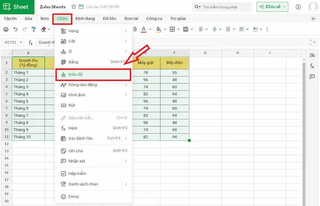
Task: Collapse the toolbar with the chevron up
Action: [x=313, y=19]
